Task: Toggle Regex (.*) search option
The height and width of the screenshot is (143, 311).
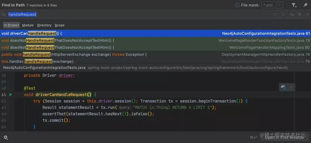Action: (307, 14)
